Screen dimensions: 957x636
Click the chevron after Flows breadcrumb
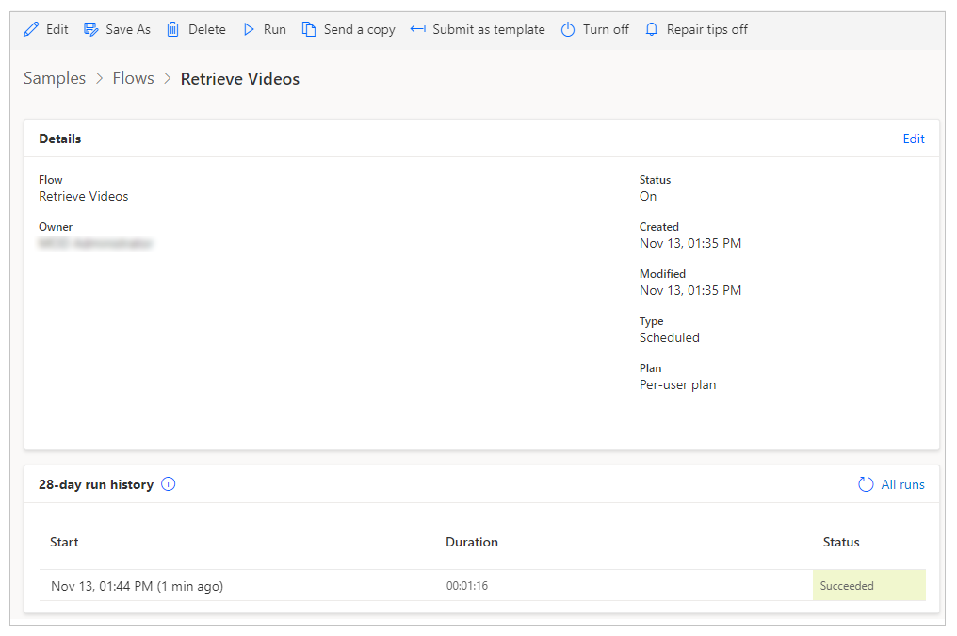click(168, 79)
